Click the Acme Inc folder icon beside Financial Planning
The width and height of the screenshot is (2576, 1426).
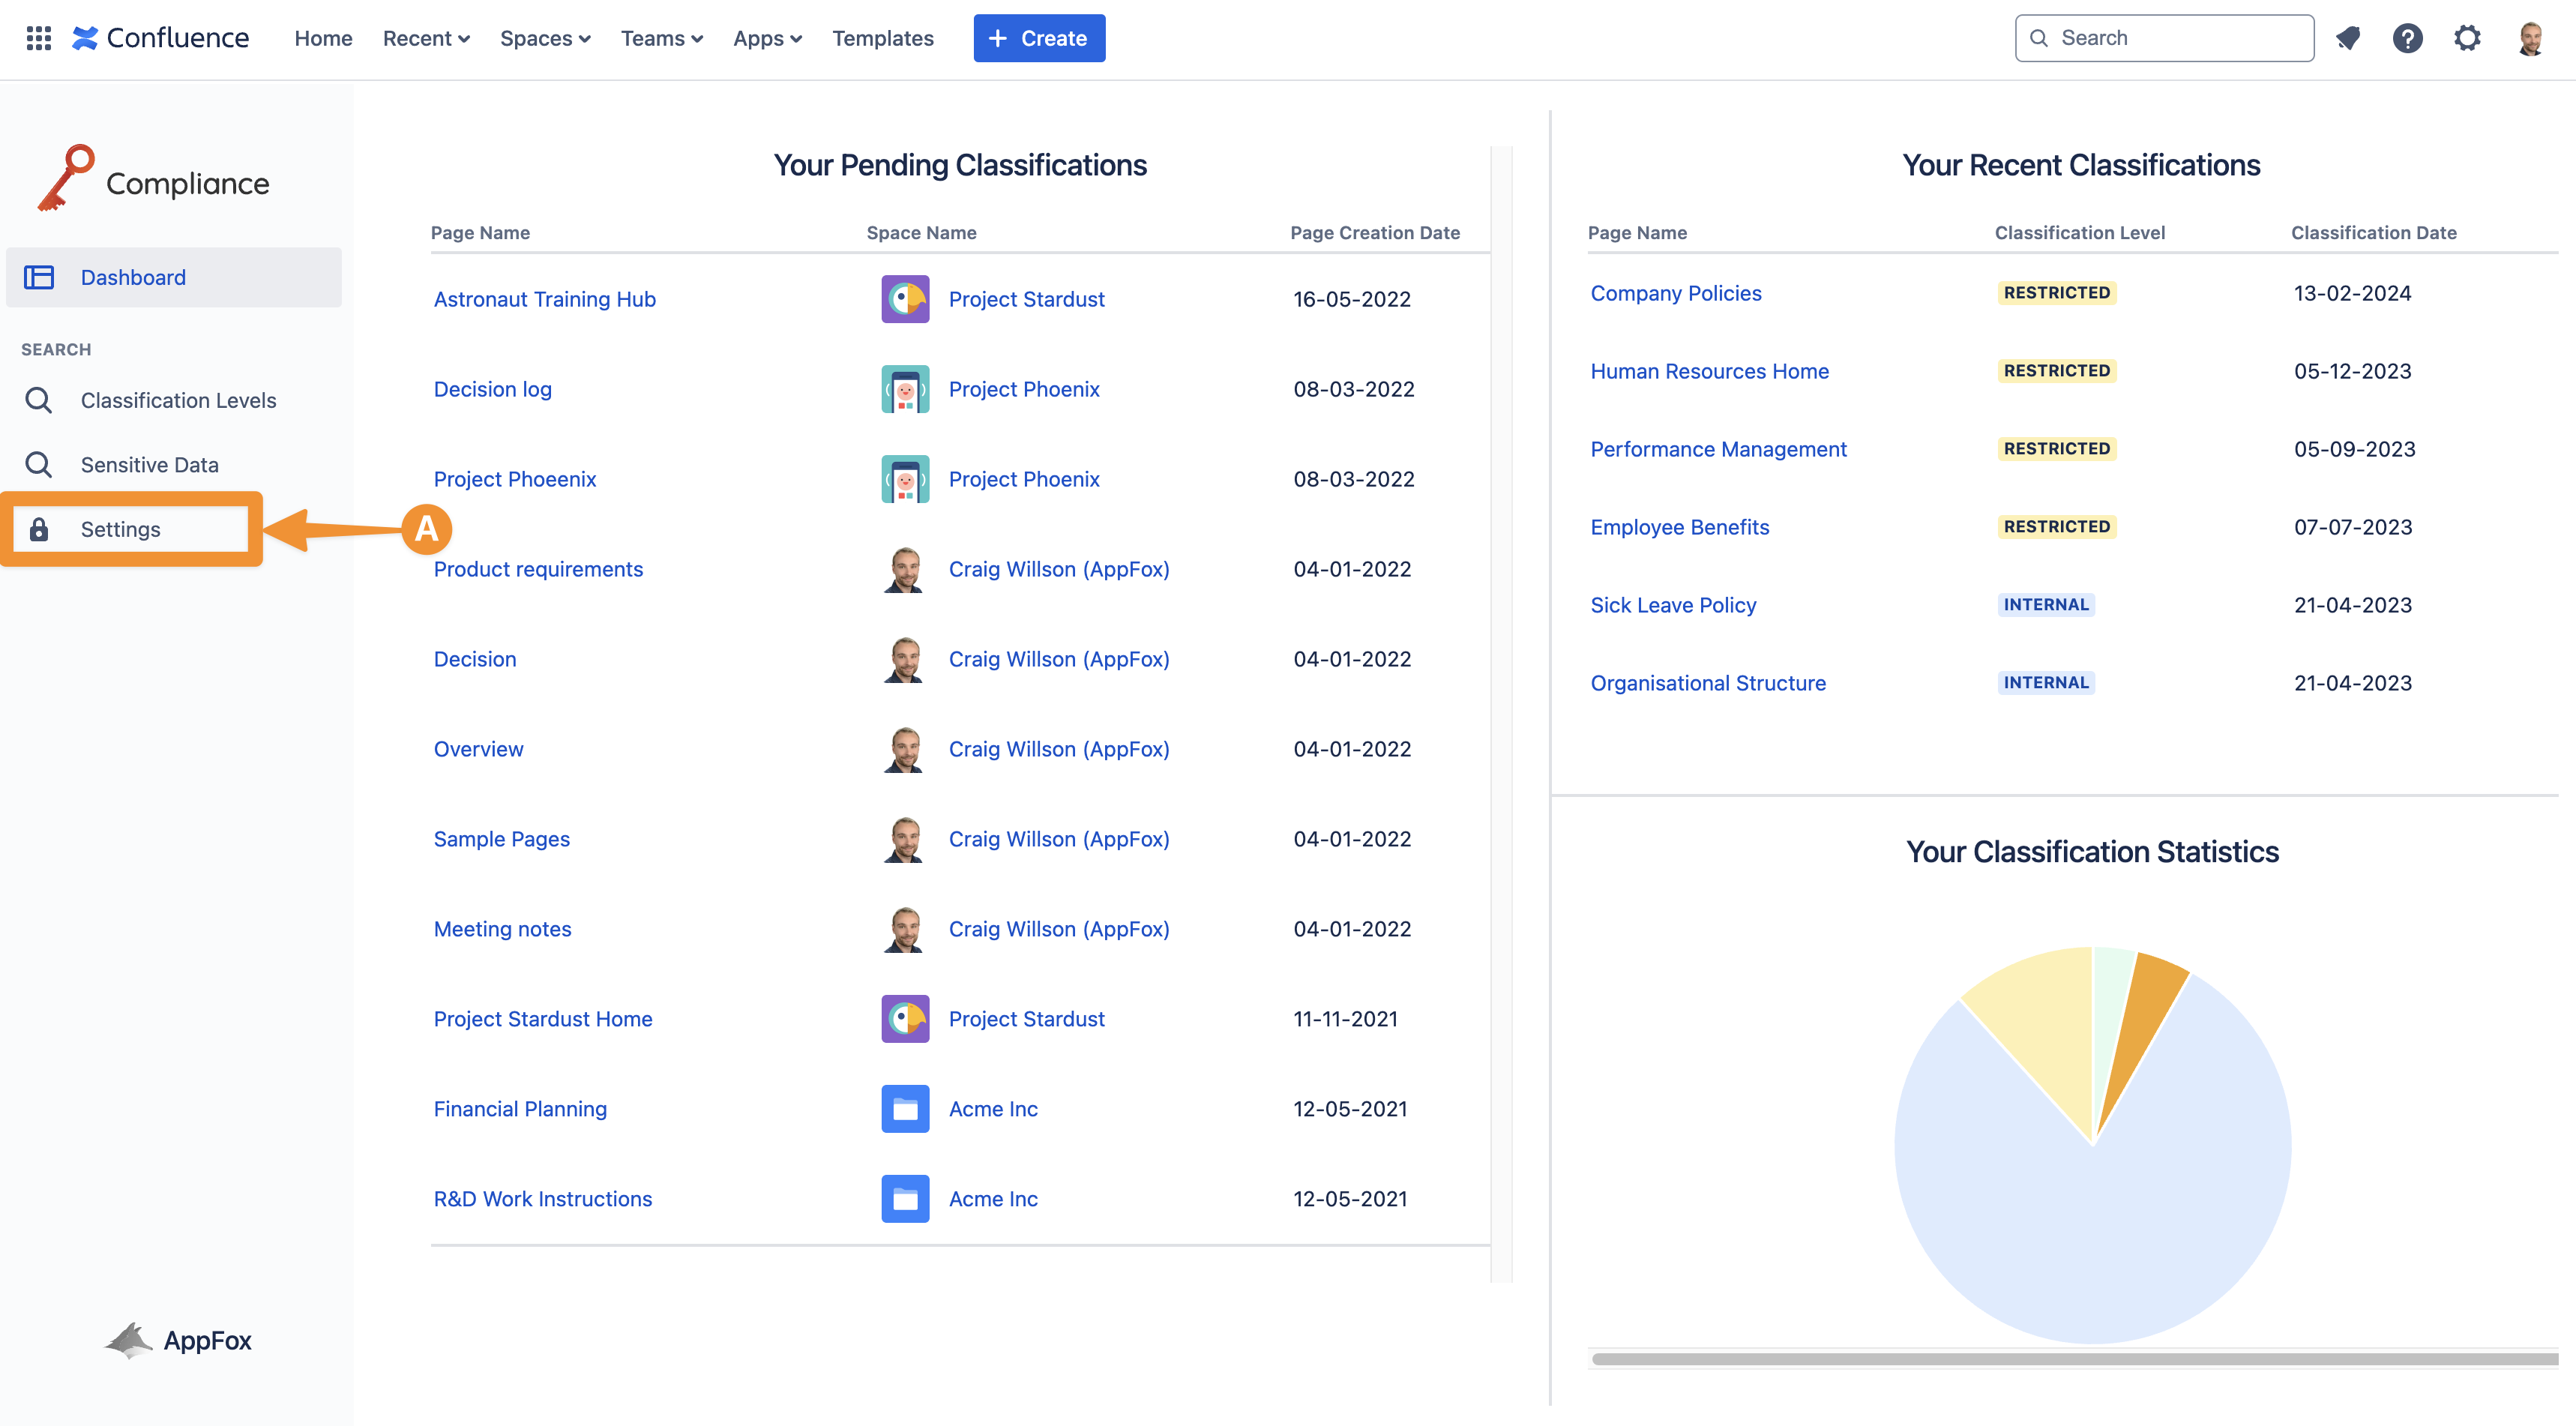coord(904,1109)
